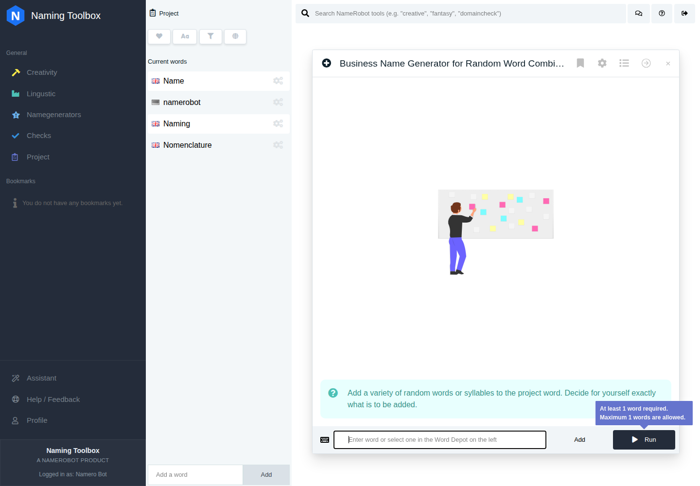Open the generator list view icon
The width and height of the screenshot is (700, 486).
click(624, 63)
